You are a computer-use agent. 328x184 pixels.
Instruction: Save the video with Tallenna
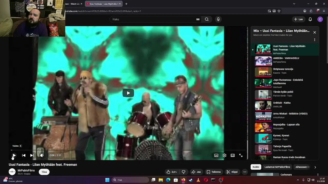point(214,172)
